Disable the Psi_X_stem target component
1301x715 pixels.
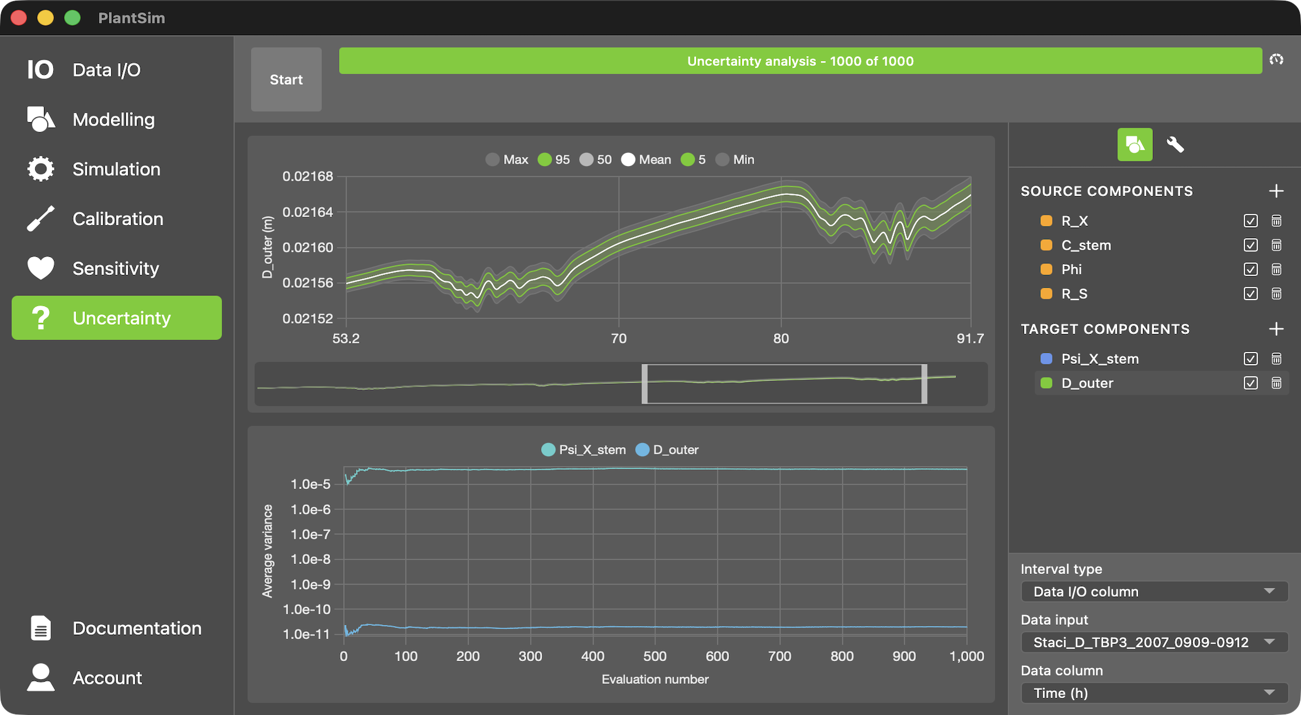point(1250,359)
